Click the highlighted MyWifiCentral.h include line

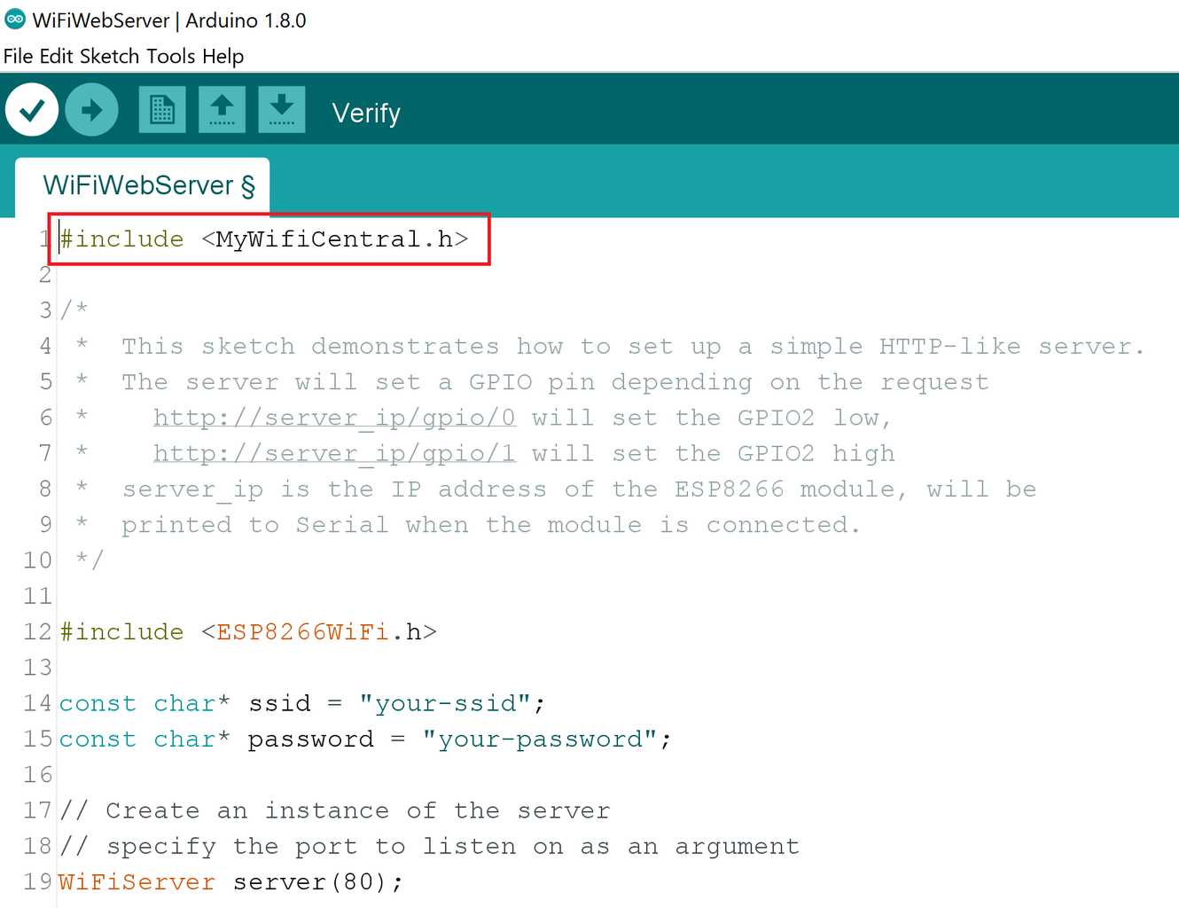point(264,239)
